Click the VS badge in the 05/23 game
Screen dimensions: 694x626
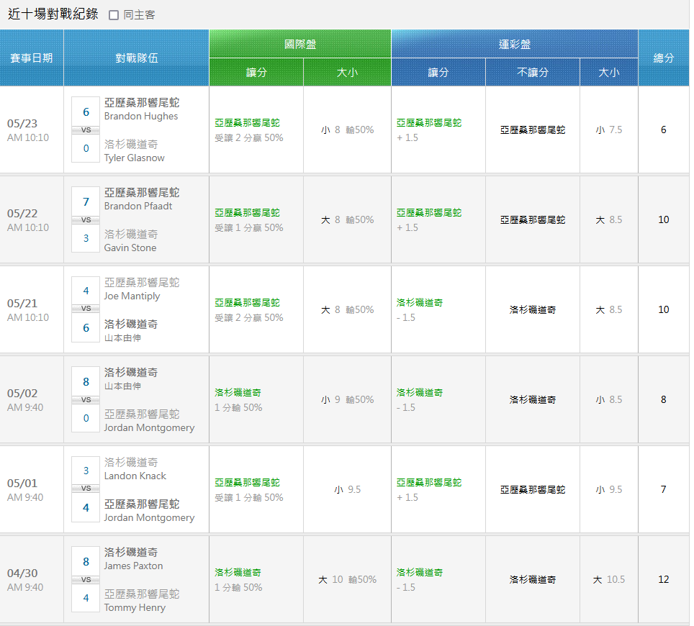coord(86,130)
